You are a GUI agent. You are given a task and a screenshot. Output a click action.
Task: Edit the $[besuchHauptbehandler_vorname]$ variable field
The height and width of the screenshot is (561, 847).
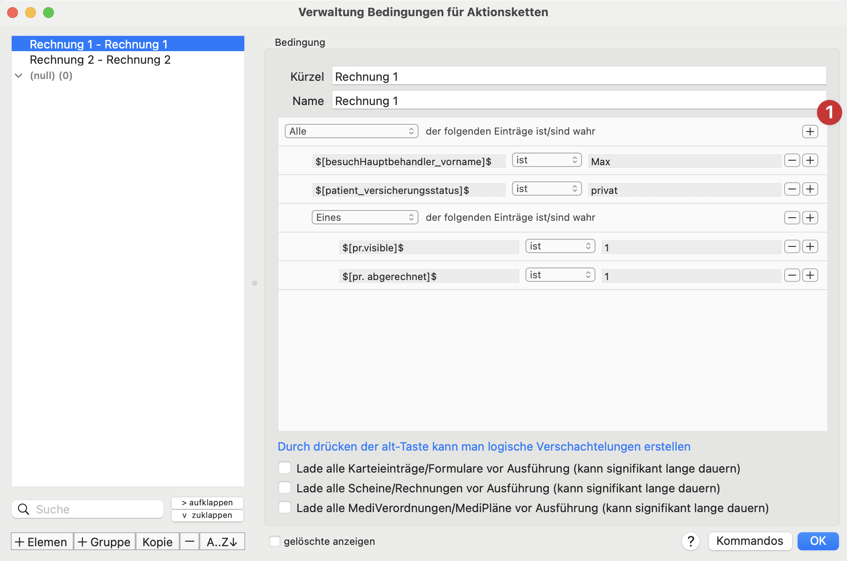tap(409, 162)
